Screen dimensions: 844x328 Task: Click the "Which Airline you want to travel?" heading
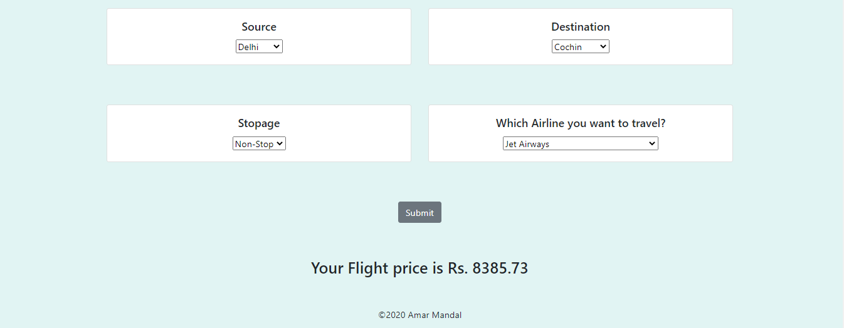click(580, 123)
